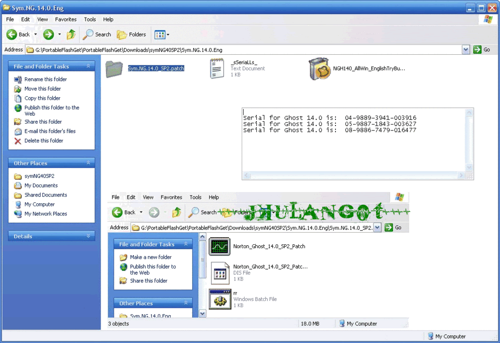Click the down arrow of the inner task pane scrollbar
Image resolution: width=500 pixels, height=343 pixels.
point(203,314)
